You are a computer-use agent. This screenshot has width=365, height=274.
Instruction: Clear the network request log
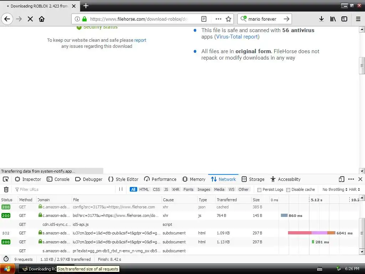(x=6, y=189)
